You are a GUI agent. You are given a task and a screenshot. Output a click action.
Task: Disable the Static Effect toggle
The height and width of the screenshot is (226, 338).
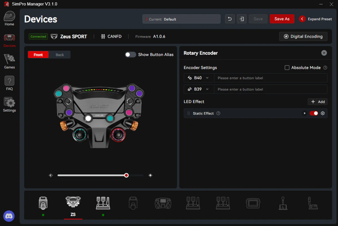(314, 113)
